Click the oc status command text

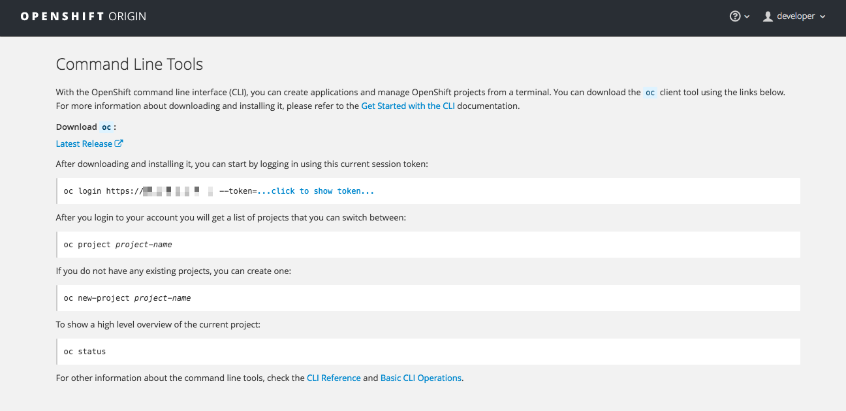point(85,352)
